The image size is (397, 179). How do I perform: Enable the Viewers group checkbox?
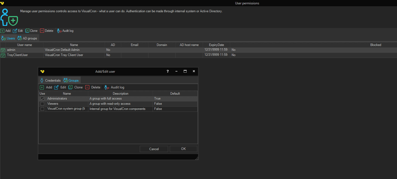coord(42,104)
